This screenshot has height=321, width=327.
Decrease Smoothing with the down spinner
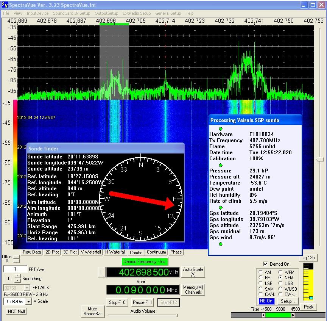point(18,280)
